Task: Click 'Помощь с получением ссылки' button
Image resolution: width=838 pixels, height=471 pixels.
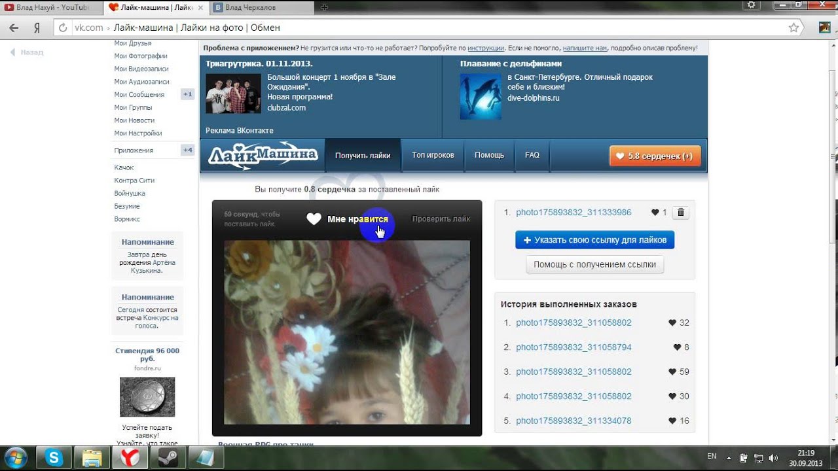Action: (x=594, y=264)
